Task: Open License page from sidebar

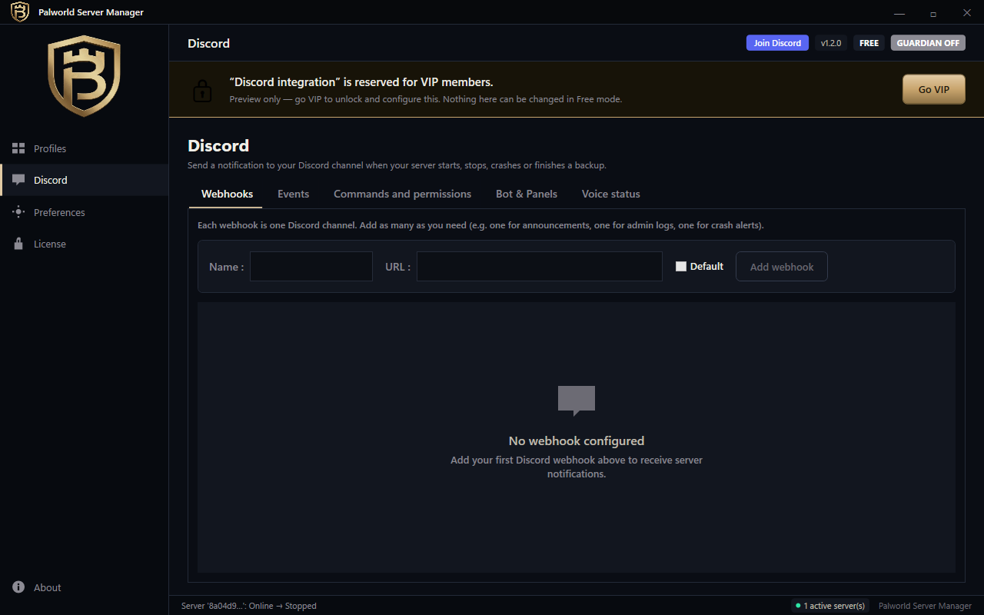Action: (85, 244)
